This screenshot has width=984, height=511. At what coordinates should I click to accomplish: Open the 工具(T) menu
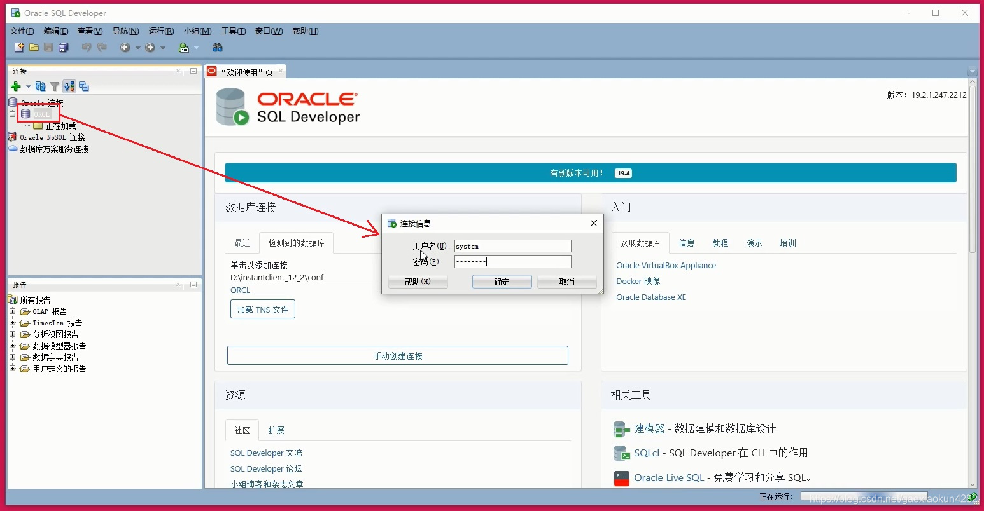[x=234, y=31]
